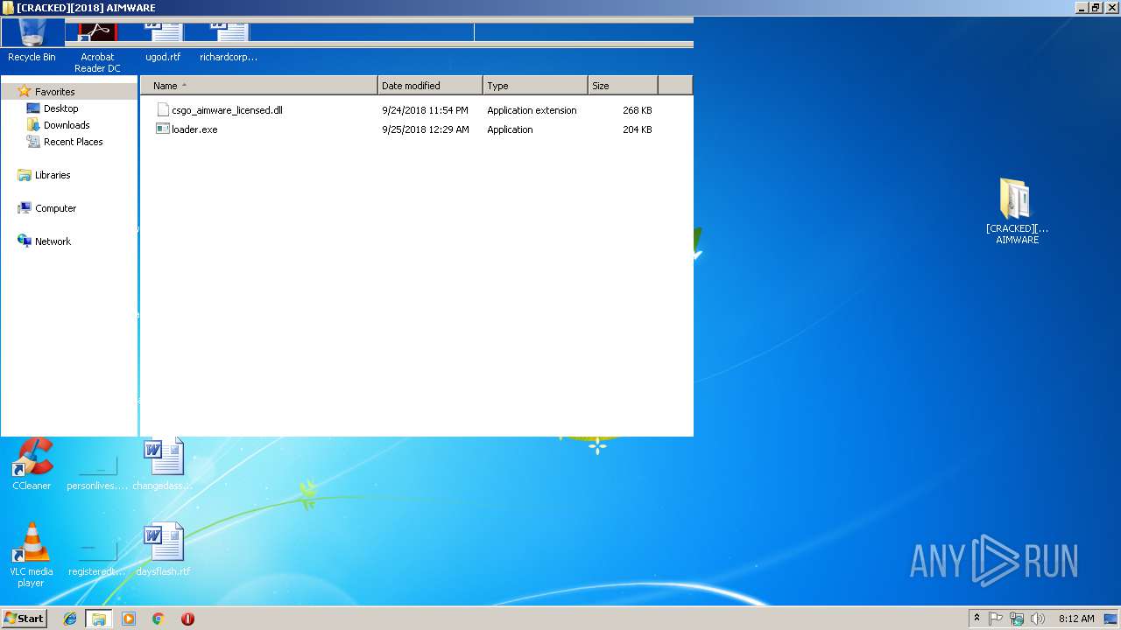This screenshot has width=1121, height=630.
Task: Select the CRACKED AIMWARE desktop folder
Action: (1017, 211)
